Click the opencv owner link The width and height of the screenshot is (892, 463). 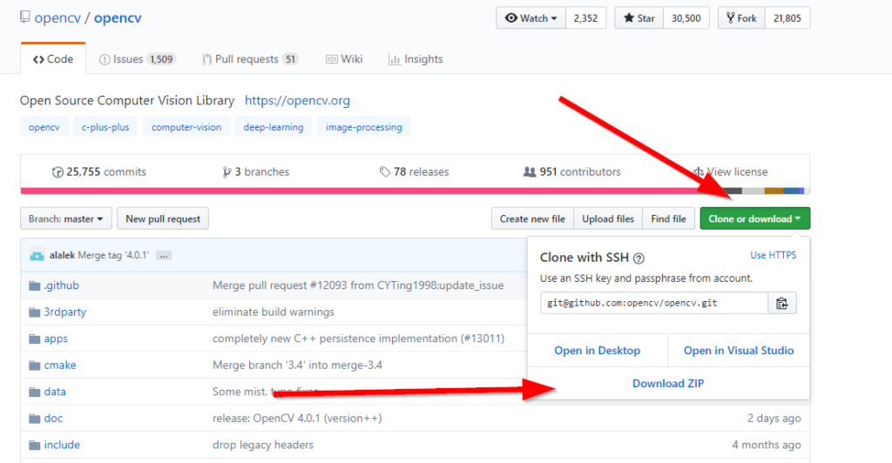click(57, 17)
